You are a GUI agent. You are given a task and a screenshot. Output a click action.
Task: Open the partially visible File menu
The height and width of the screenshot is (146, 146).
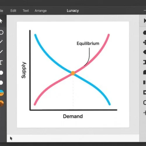[x=1, y=11]
